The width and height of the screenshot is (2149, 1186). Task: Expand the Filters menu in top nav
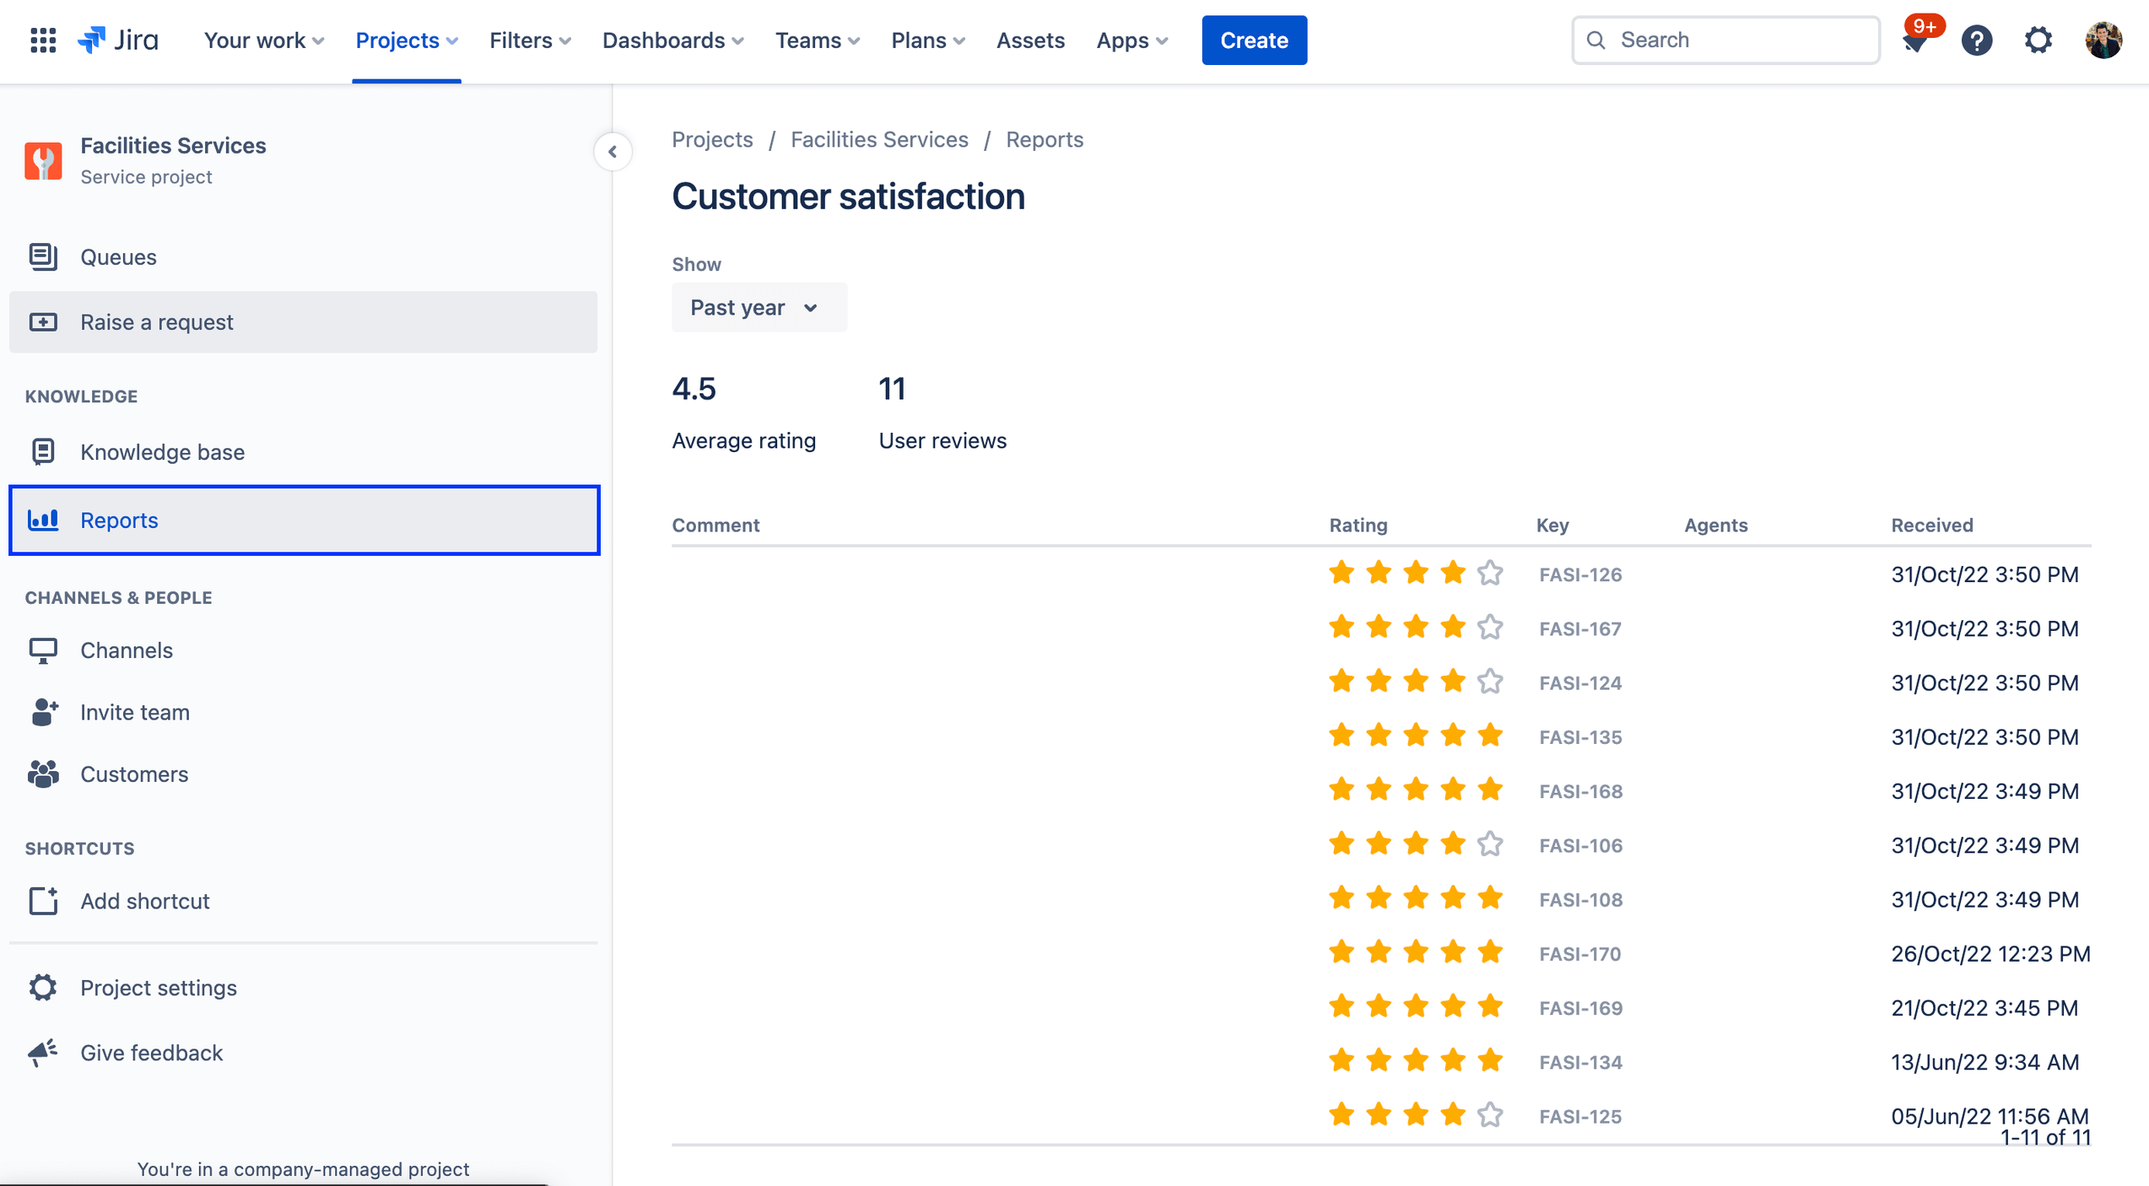click(x=531, y=40)
